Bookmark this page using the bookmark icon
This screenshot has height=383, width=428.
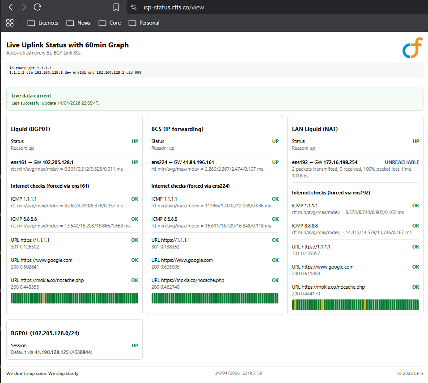pos(116,7)
